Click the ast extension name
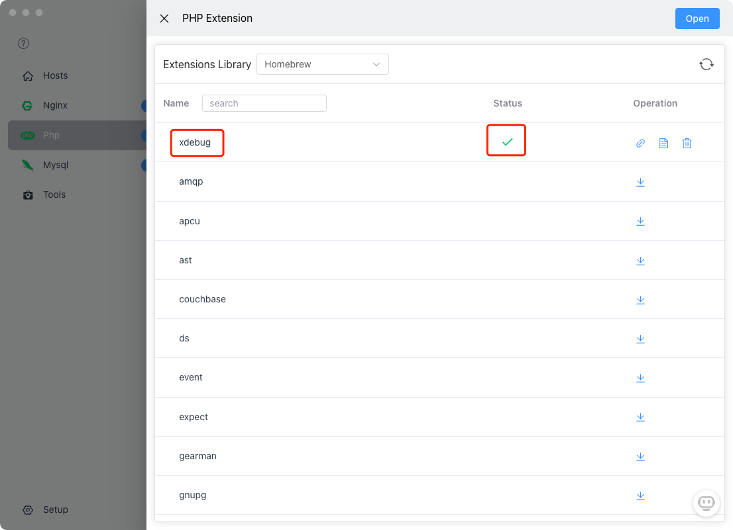This screenshot has height=530, width=733. coord(186,260)
